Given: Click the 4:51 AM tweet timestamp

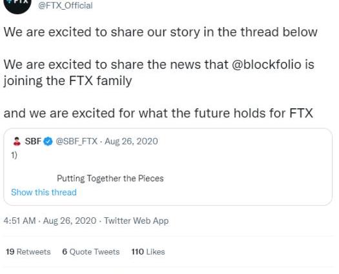Looking at the screenshot, I should pos(19,220).
